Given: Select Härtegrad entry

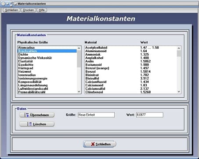Looking at the screenshot, I should 47,68.
